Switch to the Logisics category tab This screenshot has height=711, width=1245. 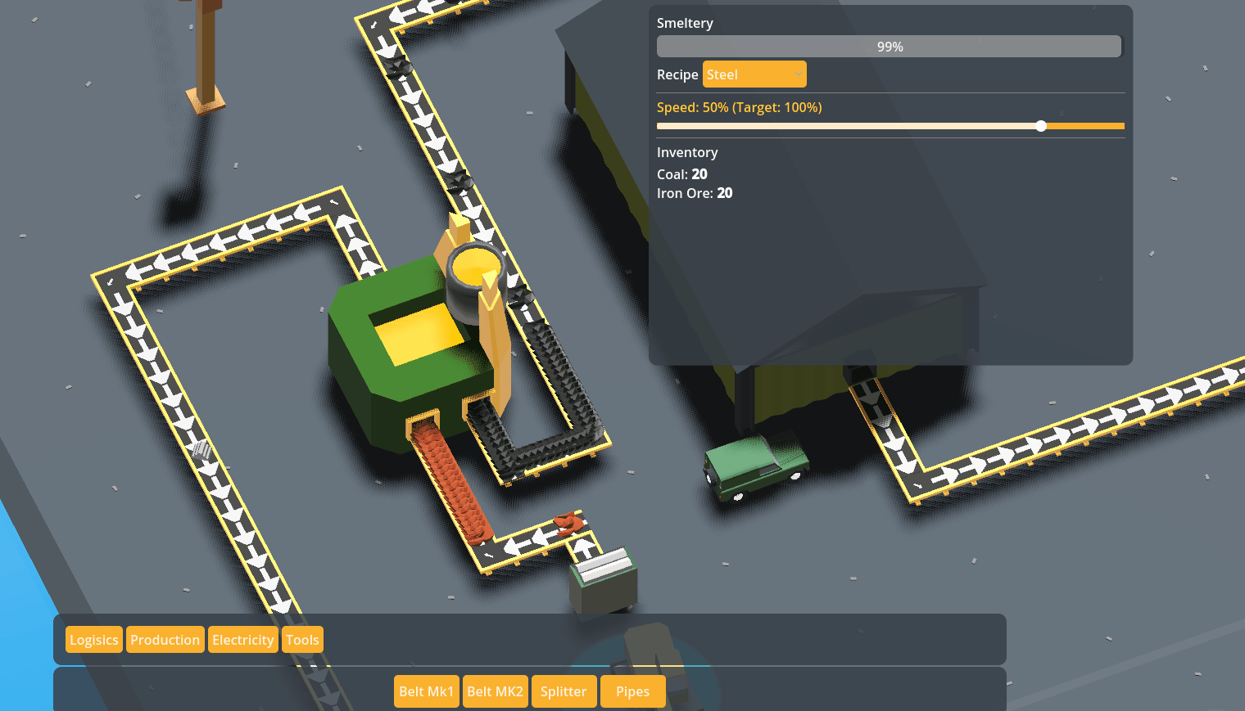coord(94,640)
